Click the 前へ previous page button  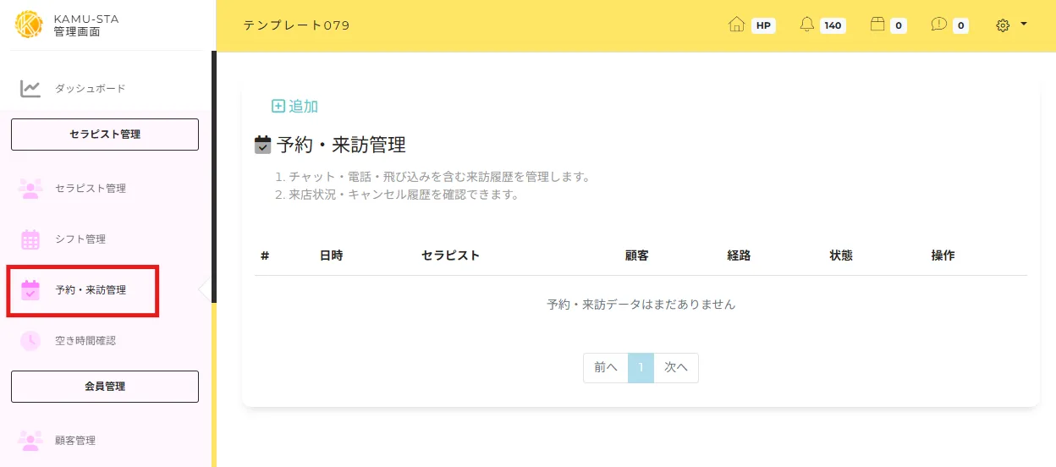[605, 368]
